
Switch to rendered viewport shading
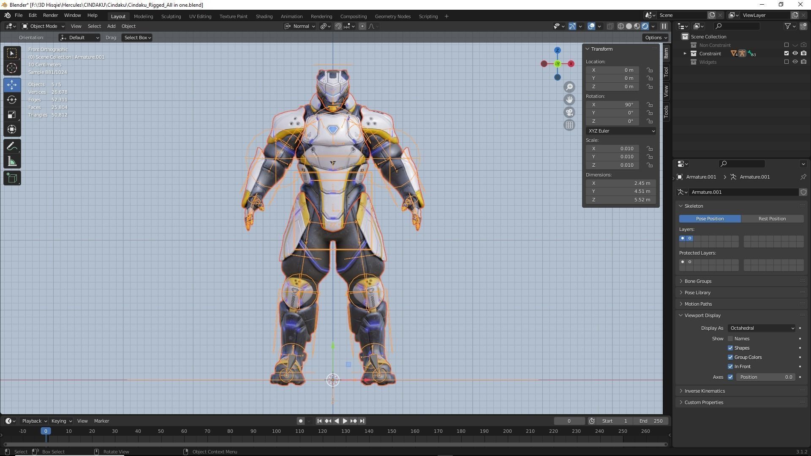pyautogui.click(x=645, y=26)
